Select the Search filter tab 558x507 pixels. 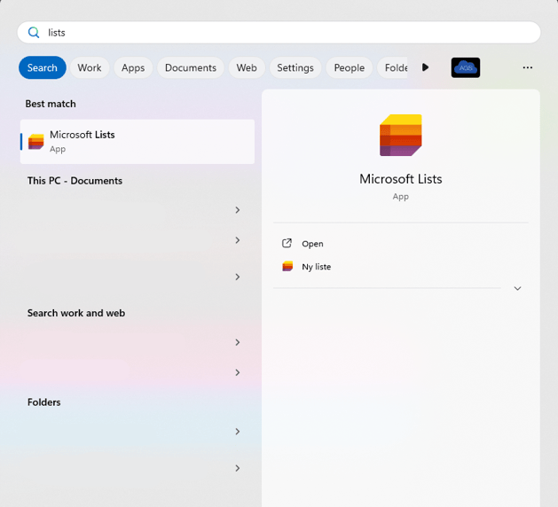click(x=43, y=67)
